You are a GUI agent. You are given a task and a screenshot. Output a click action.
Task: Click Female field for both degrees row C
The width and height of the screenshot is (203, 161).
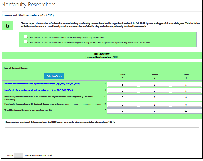click(x=154, y=97)
